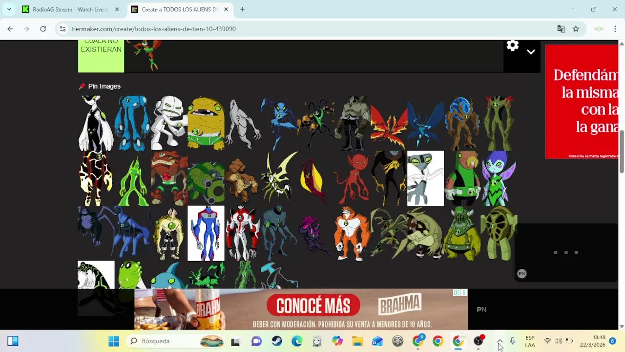Viewport: 625px width, 352px height.
Task: Pick the black and white Alien X image
Action: coord(96,123)
